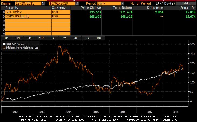Click the empty security field in row 3
This screenshot has width=197, height=122.
pos(28,21)
